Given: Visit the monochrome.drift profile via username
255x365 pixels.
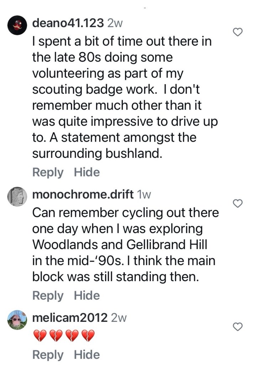Looking at the screenshot, I should (x=83, y=194).
